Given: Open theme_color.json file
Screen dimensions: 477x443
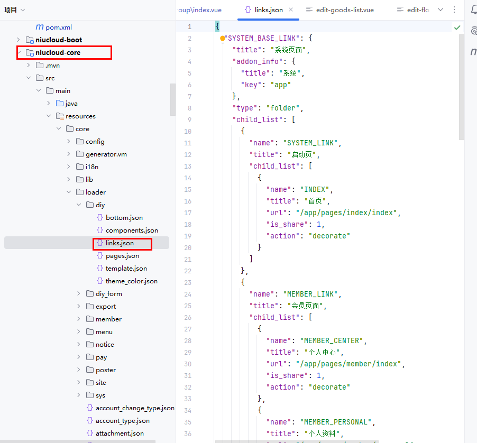Looking at the screenshot, I should [131, 281].
